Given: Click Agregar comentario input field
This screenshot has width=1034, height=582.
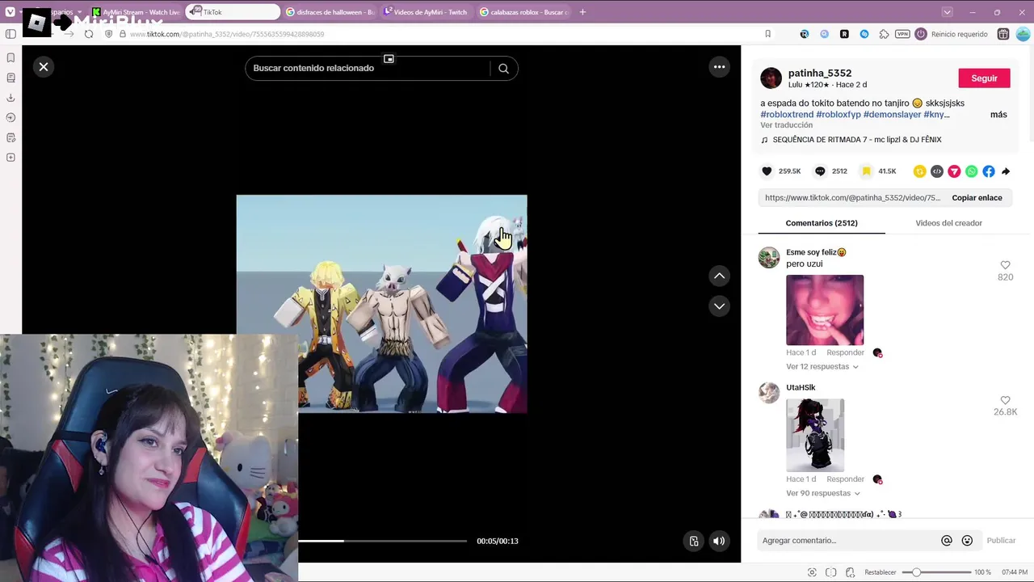Looking at the screenshot, I should pos(848,541).
